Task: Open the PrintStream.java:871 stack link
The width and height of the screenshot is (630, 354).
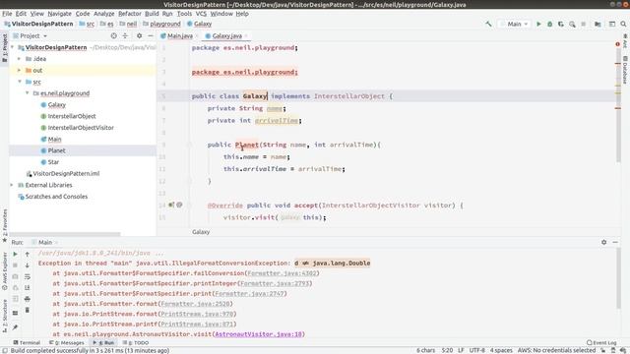Action: (x=197, y=324)
